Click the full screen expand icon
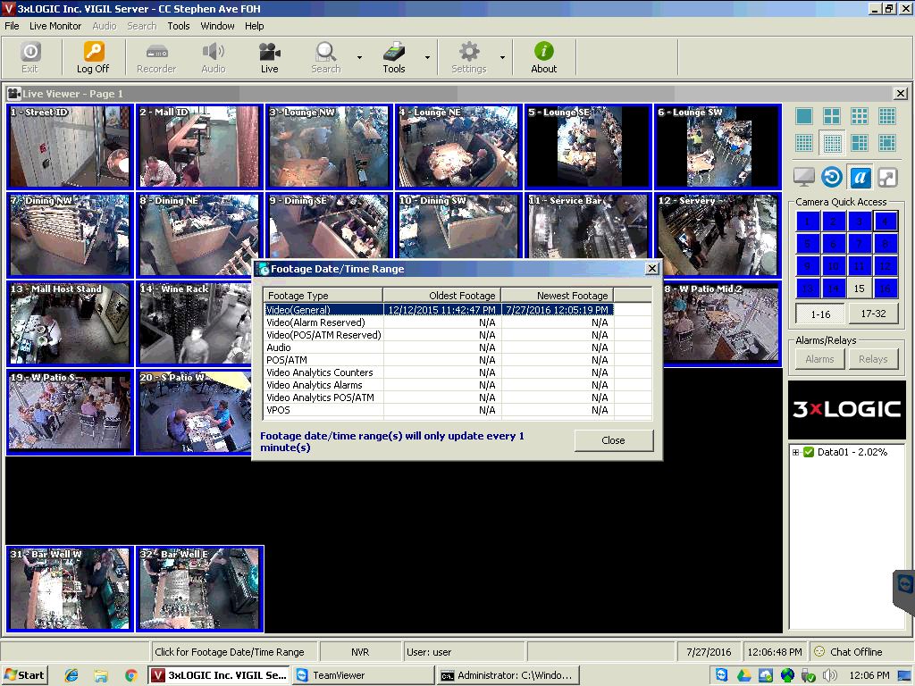The width and height of the screenshot is (915, 686). (887, 177)
